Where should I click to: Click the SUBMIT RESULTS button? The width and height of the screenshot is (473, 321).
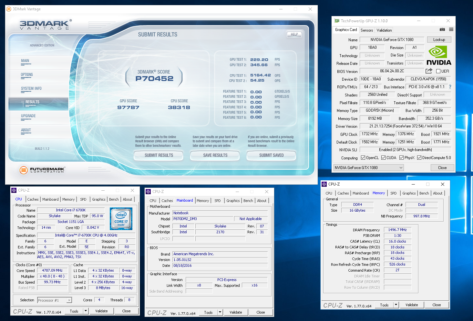pos(159,155)
